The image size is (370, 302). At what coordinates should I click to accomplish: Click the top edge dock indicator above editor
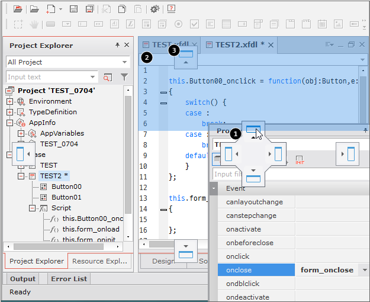coord(186,58)
